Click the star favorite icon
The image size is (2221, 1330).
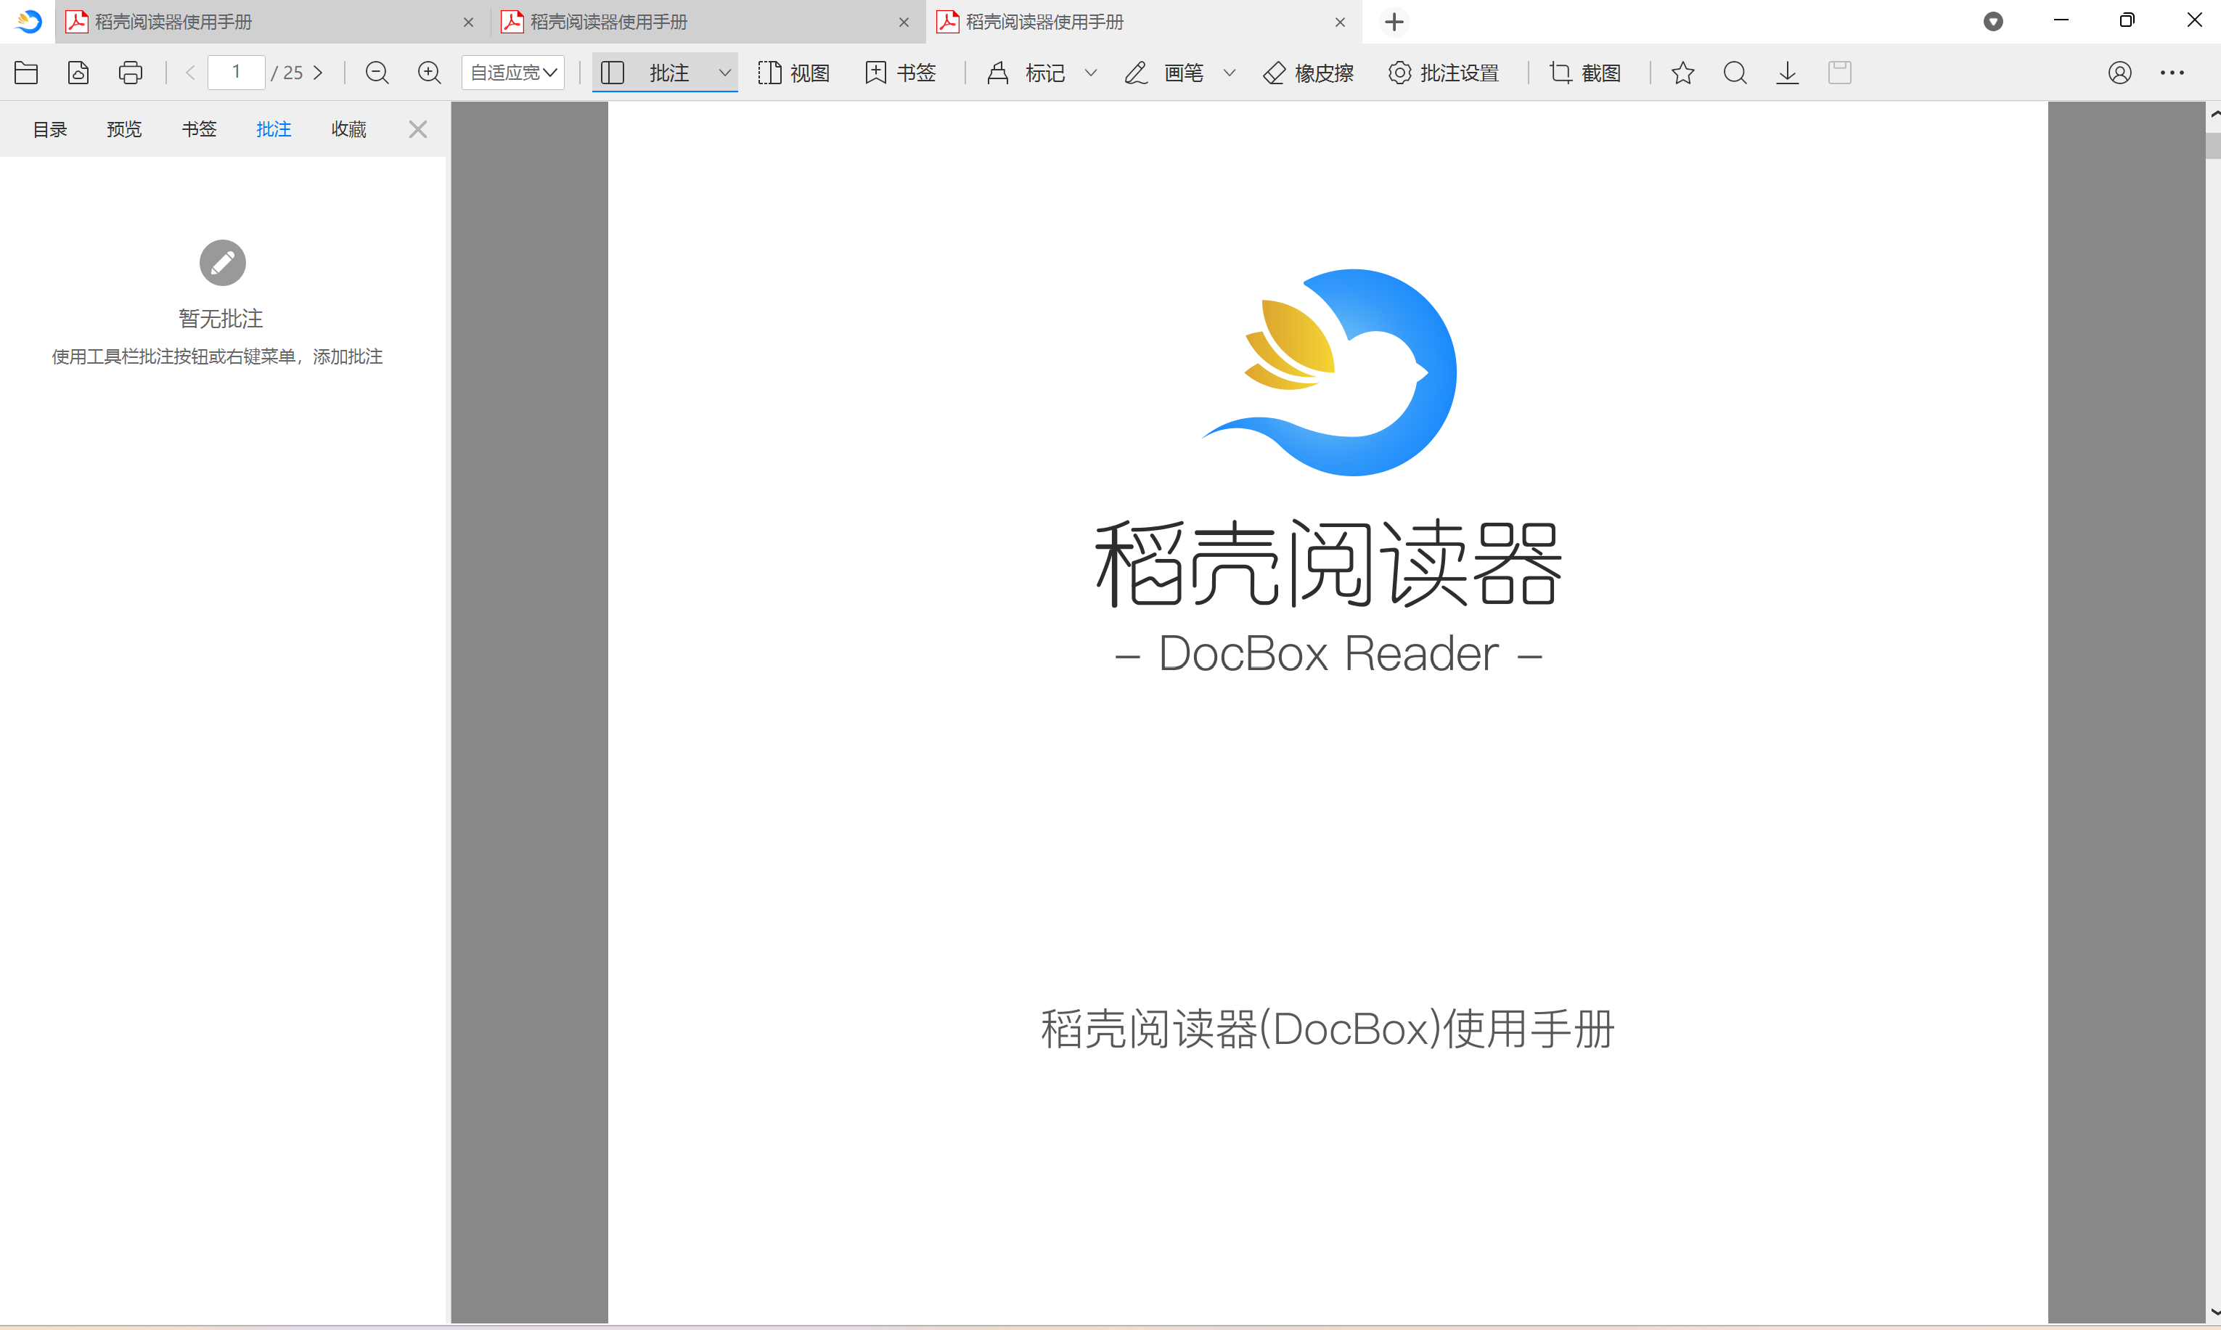click(1683, 73)
